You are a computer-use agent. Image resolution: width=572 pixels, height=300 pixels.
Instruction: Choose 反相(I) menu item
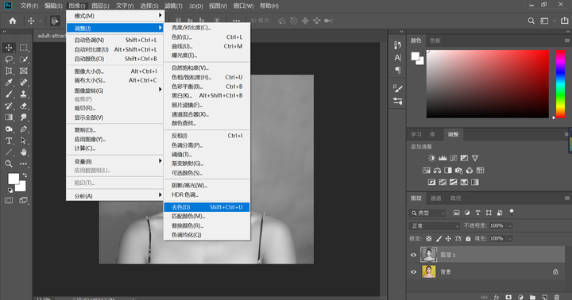(207, 136)
